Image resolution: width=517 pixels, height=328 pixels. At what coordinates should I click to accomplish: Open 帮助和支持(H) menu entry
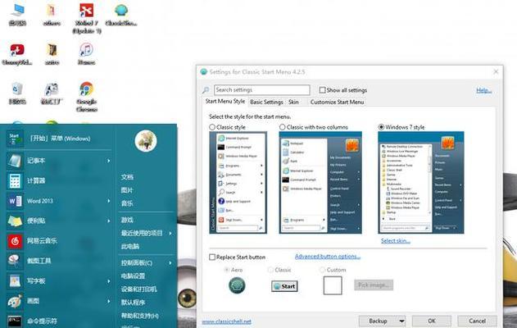tap(140, 316)
